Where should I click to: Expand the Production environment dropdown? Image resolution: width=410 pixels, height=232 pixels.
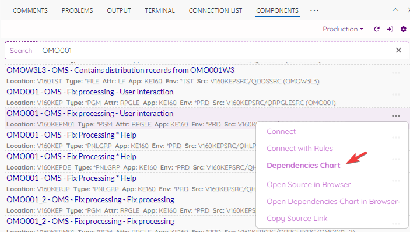pyautogui.click(x=343, y=29)
